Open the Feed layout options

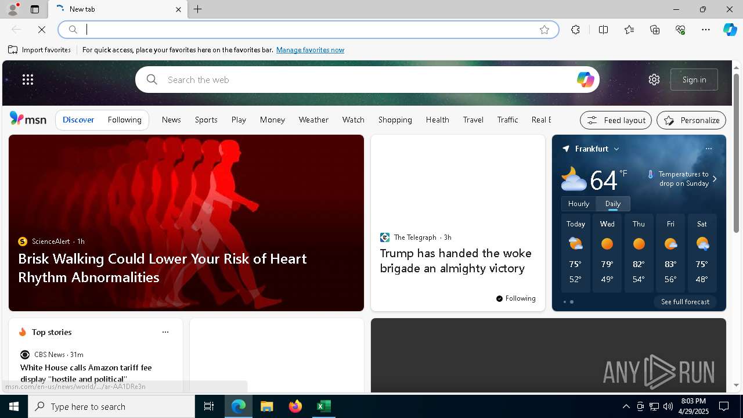click(x=616, y=120)
